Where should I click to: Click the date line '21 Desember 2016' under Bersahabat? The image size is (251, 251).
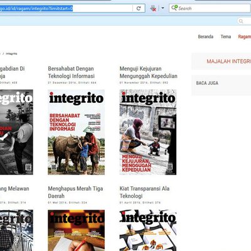point(72,83)
